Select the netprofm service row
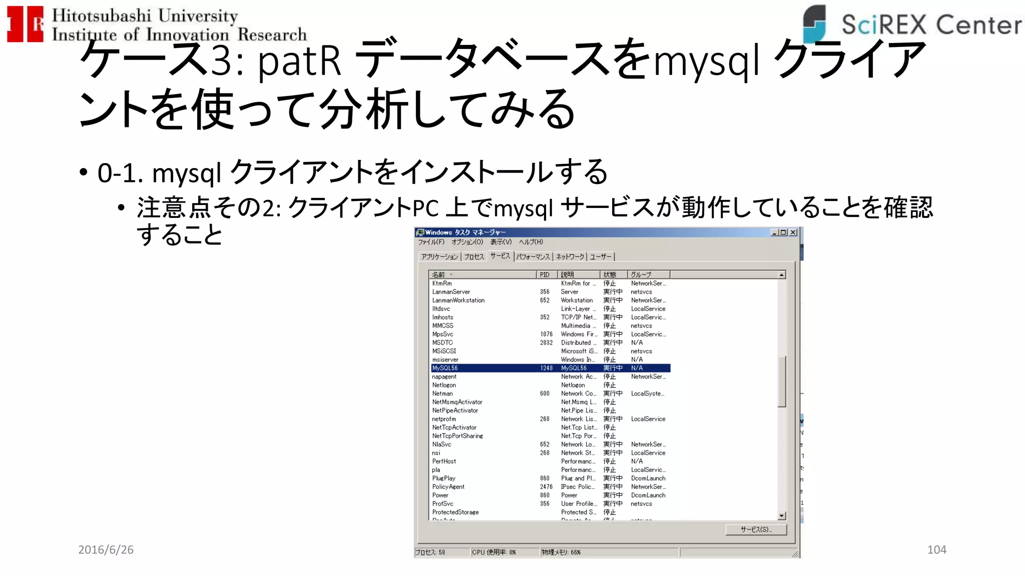The height and width of the screenshot is (576, 1025). pos(551,419)
